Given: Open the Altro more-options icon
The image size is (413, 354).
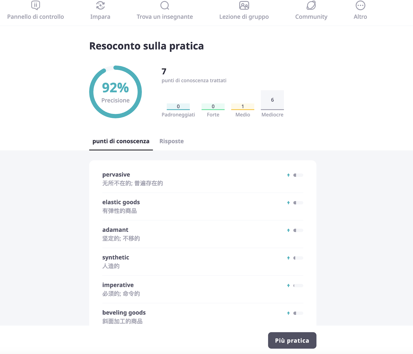Looking at the screenshot, I should (360, 5).
